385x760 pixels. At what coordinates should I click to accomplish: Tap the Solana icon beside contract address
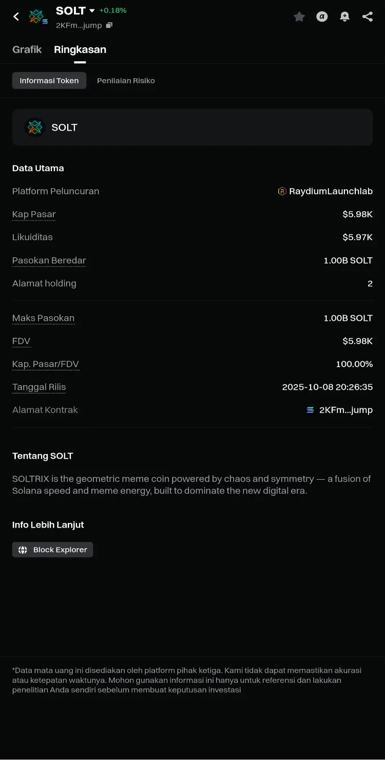coord(310,410)
